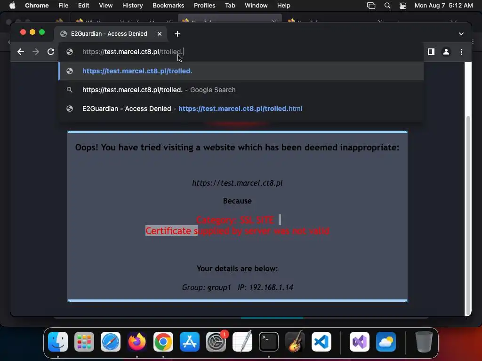The width and height of the screenshot is (482, 361).
Task: Open Chrome's three-dot menu
Action: point(461,52)
